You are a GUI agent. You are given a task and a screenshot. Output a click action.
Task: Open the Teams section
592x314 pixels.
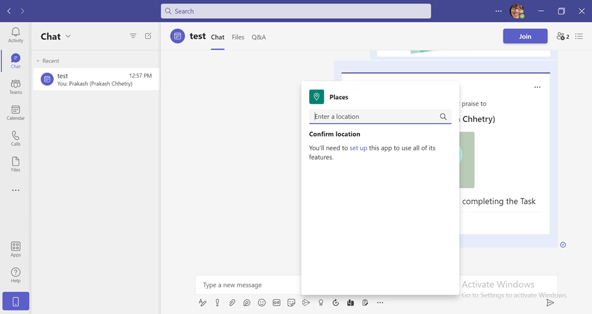point(15,87)
